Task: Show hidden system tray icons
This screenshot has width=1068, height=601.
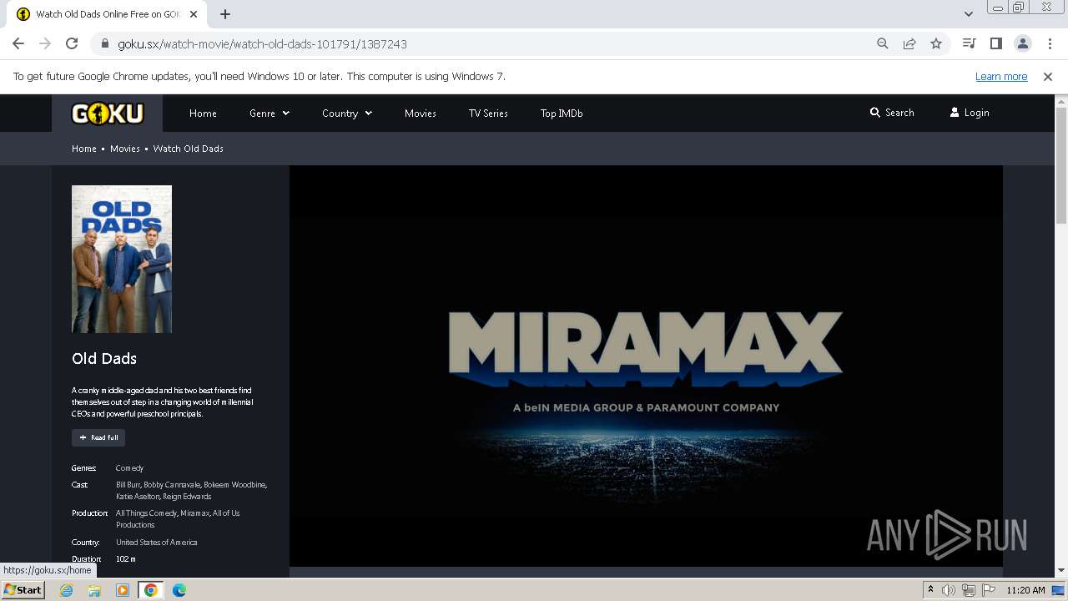Action: (x=930, y=590)
